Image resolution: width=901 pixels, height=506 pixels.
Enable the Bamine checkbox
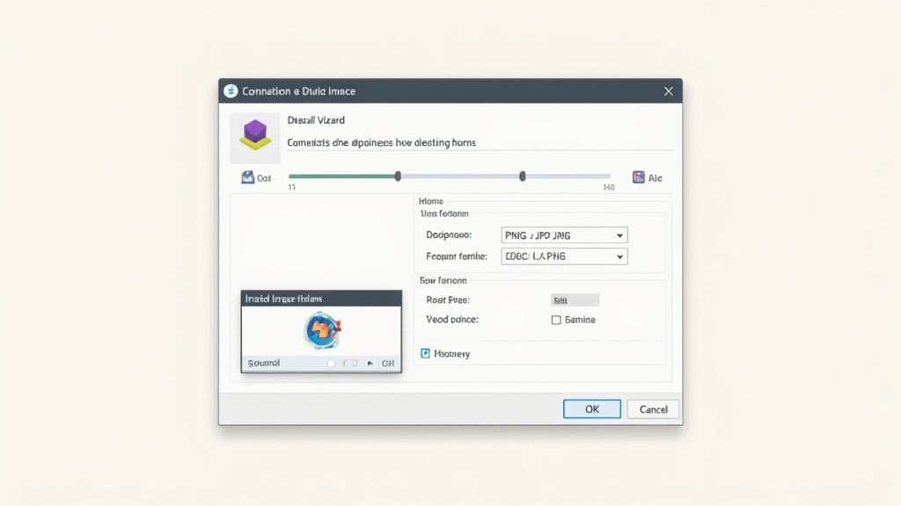pos(555,320)
